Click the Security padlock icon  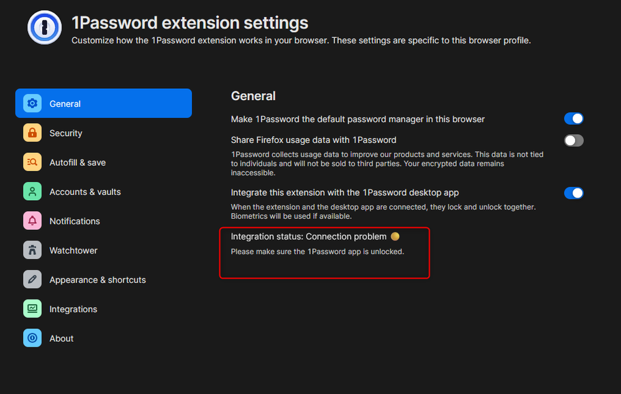32,133
